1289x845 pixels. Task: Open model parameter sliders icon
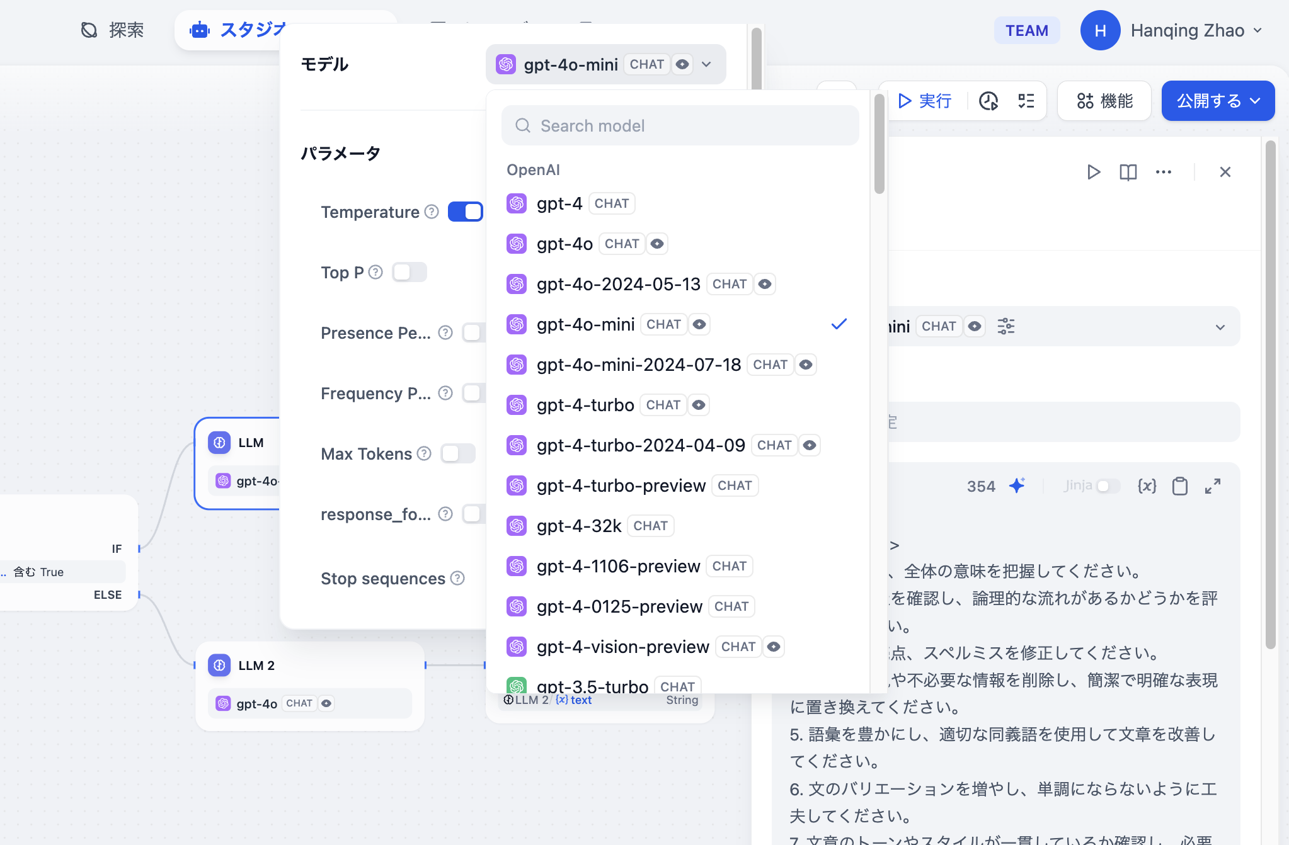tap(1006, 326)
